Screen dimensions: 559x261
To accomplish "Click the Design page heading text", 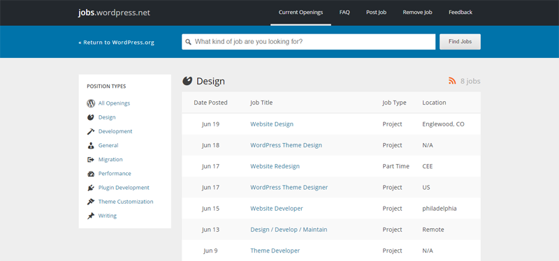I will pyautogui.click(x=211, y=81).
